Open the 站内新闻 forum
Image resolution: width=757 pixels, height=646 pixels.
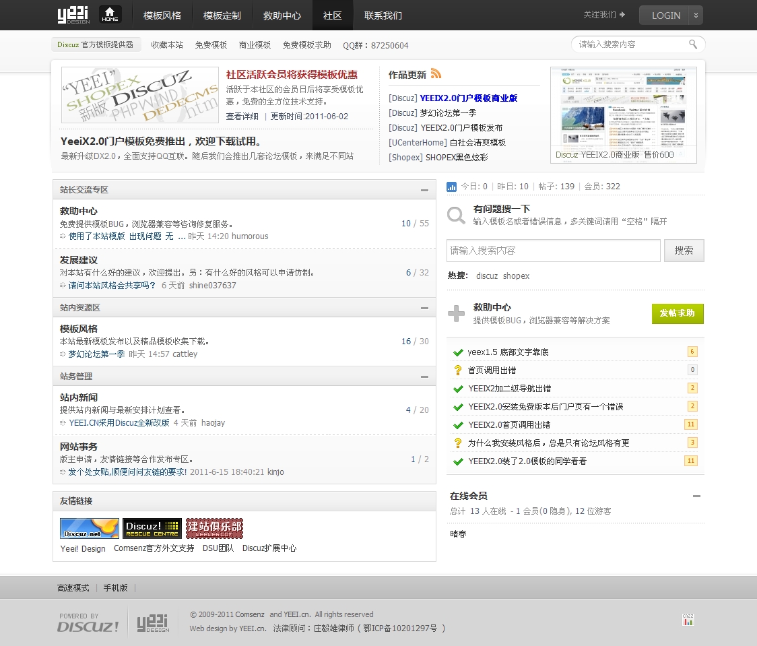pyautogui.click(x=79, y=397)
